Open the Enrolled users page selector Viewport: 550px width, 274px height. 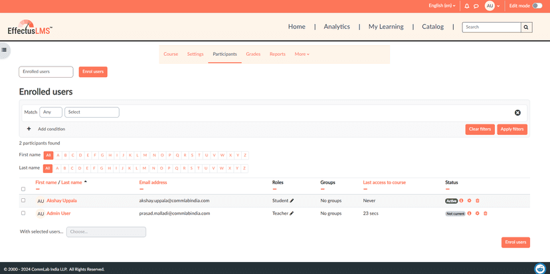point(46,72)
